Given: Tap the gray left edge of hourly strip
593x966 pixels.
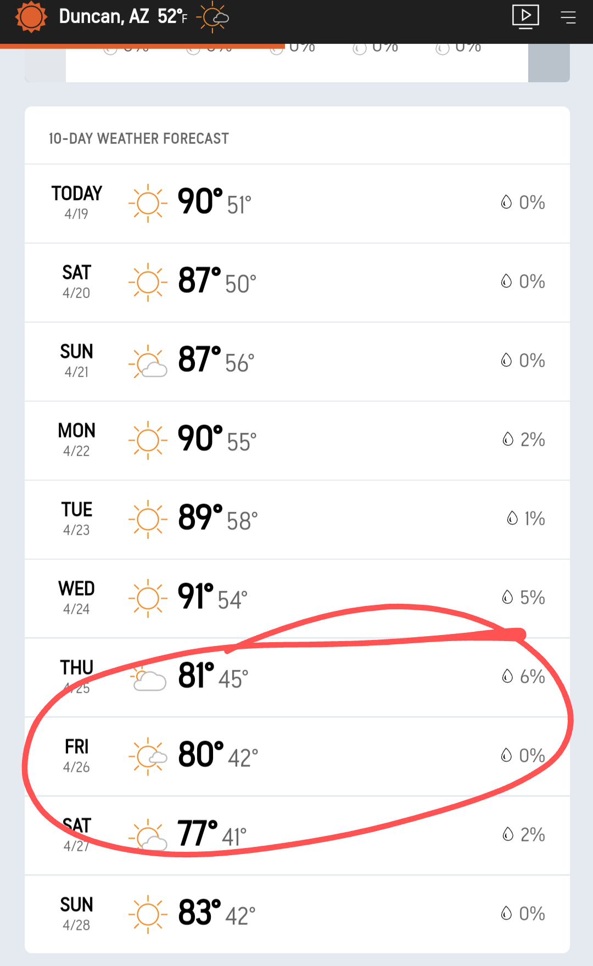Looking at the screenshot, I should 45,63.
